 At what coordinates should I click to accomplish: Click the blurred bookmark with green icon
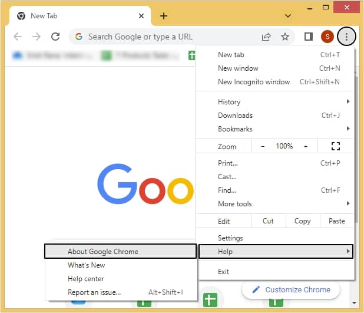coord(140,55)
